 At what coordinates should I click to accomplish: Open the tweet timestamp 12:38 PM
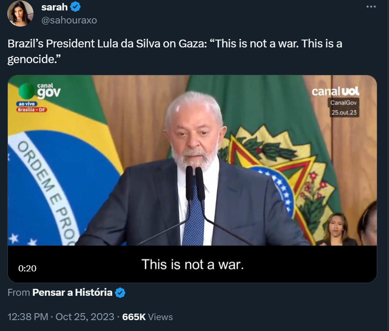coord(28,317)
